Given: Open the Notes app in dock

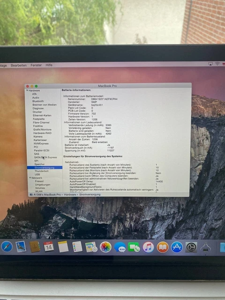Looking at the screenshot, I should tap(63, 247).
